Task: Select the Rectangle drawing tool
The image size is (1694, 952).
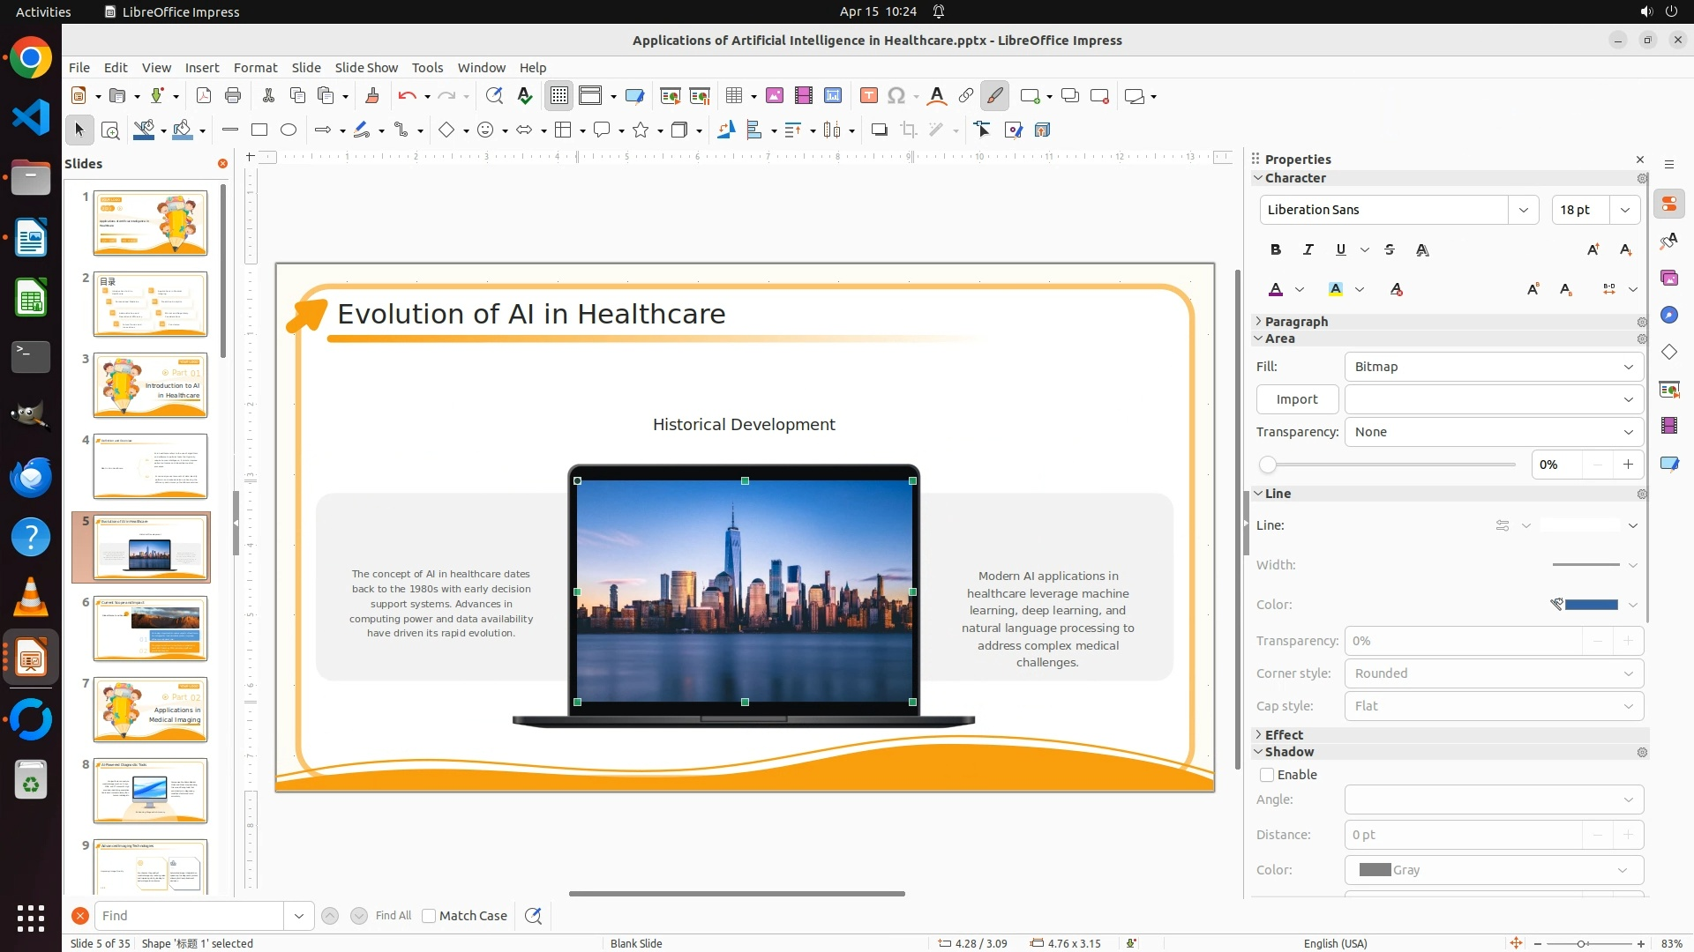Action: [x=259, y=130]
